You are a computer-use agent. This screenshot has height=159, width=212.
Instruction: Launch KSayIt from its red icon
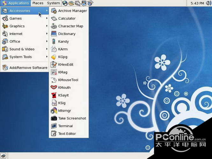coord(54,95)
